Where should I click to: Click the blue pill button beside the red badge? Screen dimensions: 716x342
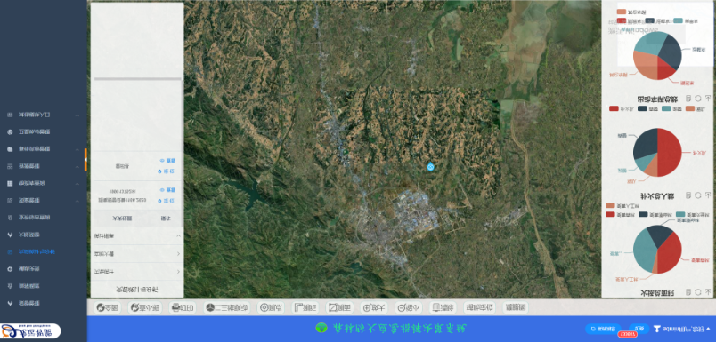tap(639, 329)
